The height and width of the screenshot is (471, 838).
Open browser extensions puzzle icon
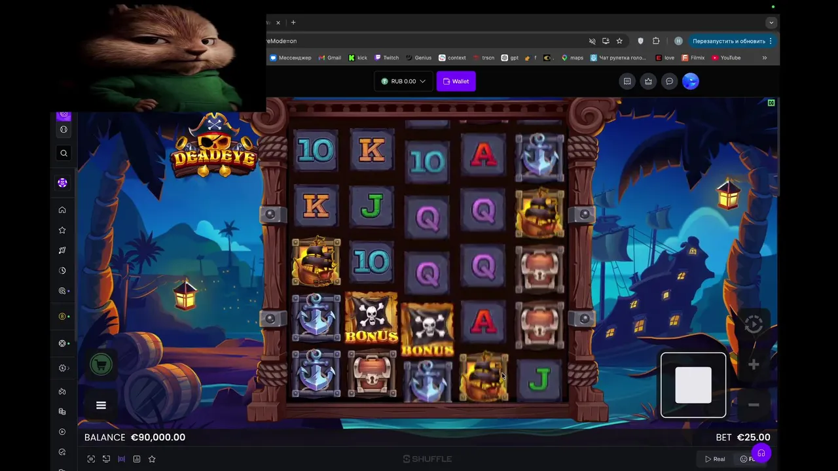point(656,41)
